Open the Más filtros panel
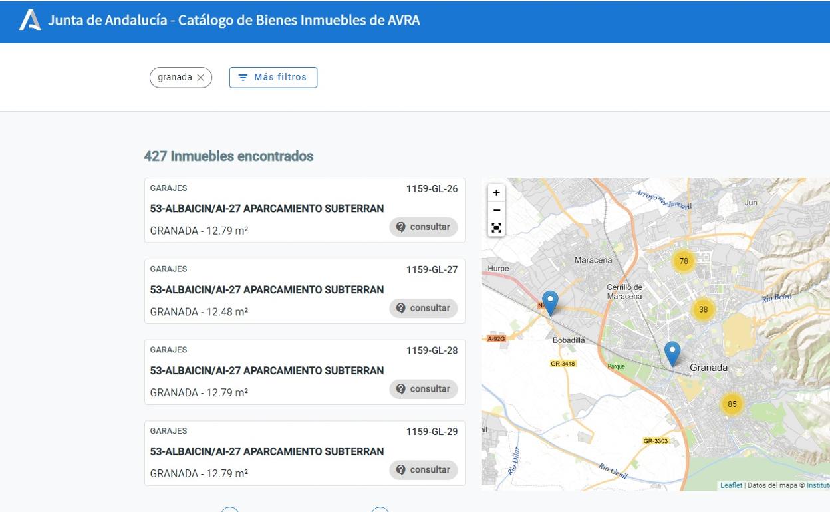 [x=273, y=77]
